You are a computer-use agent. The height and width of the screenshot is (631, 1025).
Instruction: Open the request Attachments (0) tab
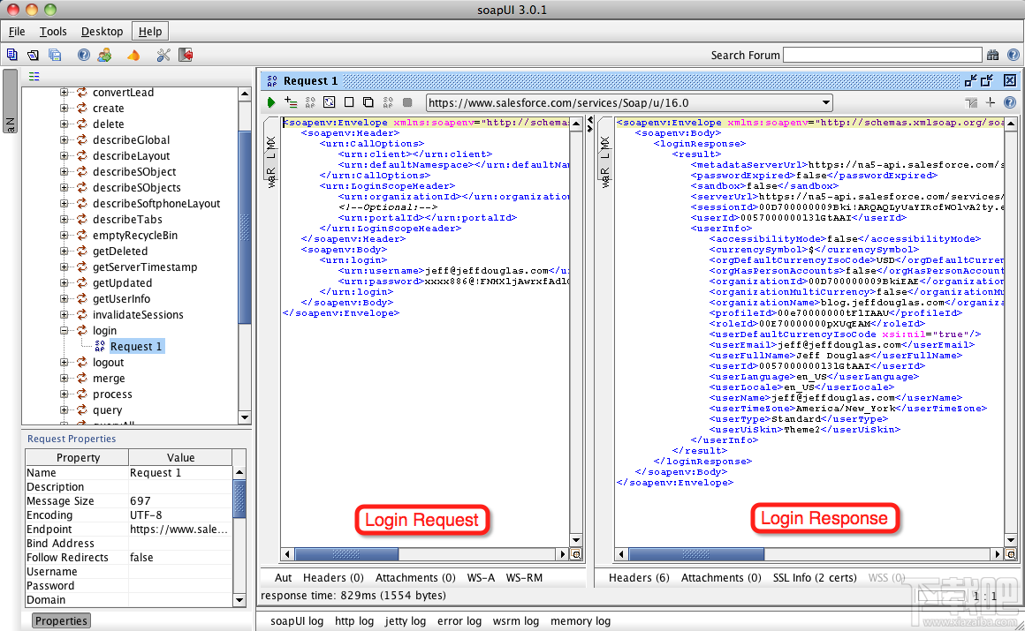coord(415,577)
